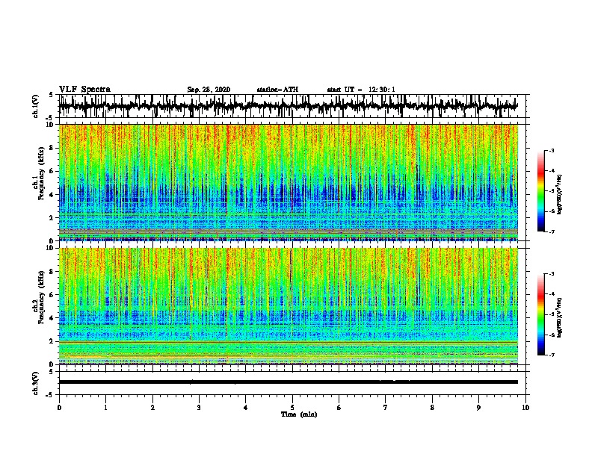Click time axis tick label "2"
Viewport: 592px width, 457px height.
152,408
